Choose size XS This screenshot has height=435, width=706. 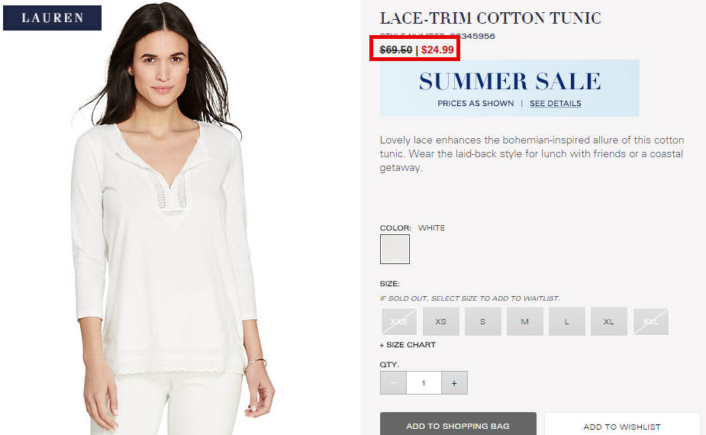click(441, 321)
